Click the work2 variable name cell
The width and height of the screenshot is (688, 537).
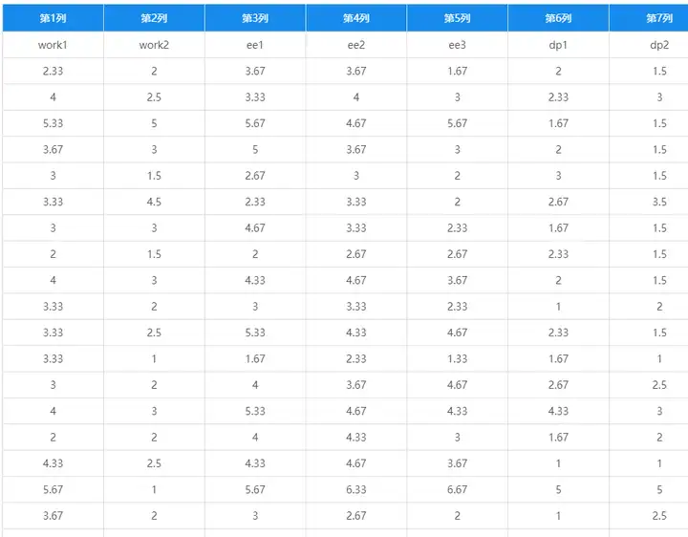click(154, 45)
